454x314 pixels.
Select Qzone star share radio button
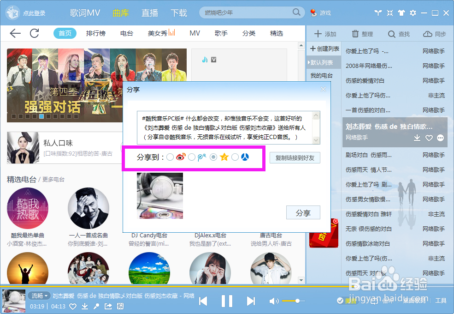tap(213, 157)
